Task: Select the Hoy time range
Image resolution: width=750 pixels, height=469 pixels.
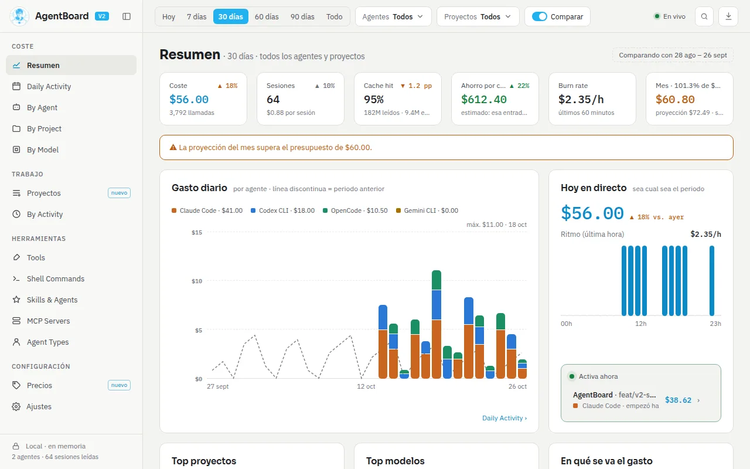Action: tap(169, 16)
